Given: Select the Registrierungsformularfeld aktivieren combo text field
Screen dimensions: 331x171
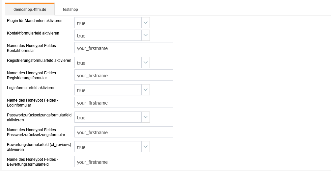Looking at the screenshot, I should tap(108, 63).
